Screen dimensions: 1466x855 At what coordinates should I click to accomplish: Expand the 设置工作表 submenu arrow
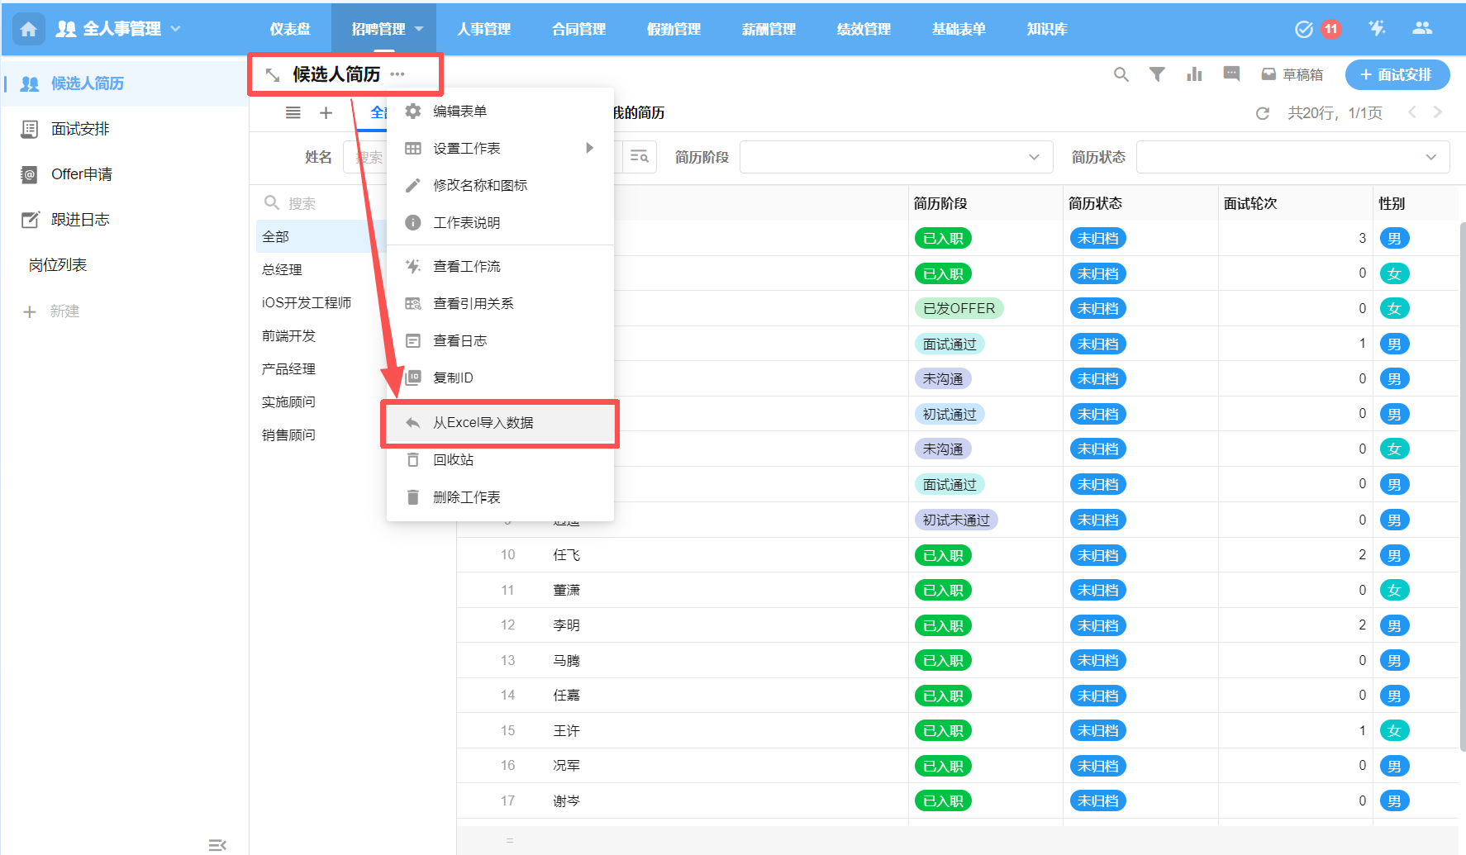click(589, 148)
